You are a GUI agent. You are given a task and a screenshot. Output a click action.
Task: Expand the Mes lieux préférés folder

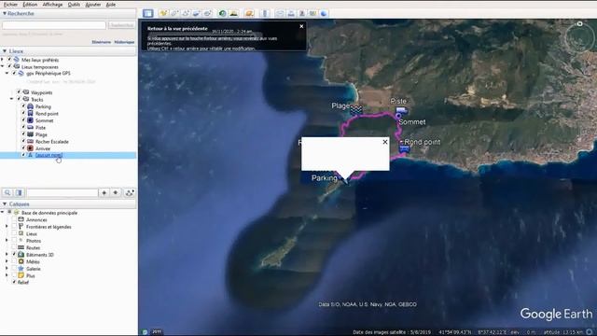tap(3, 60)
